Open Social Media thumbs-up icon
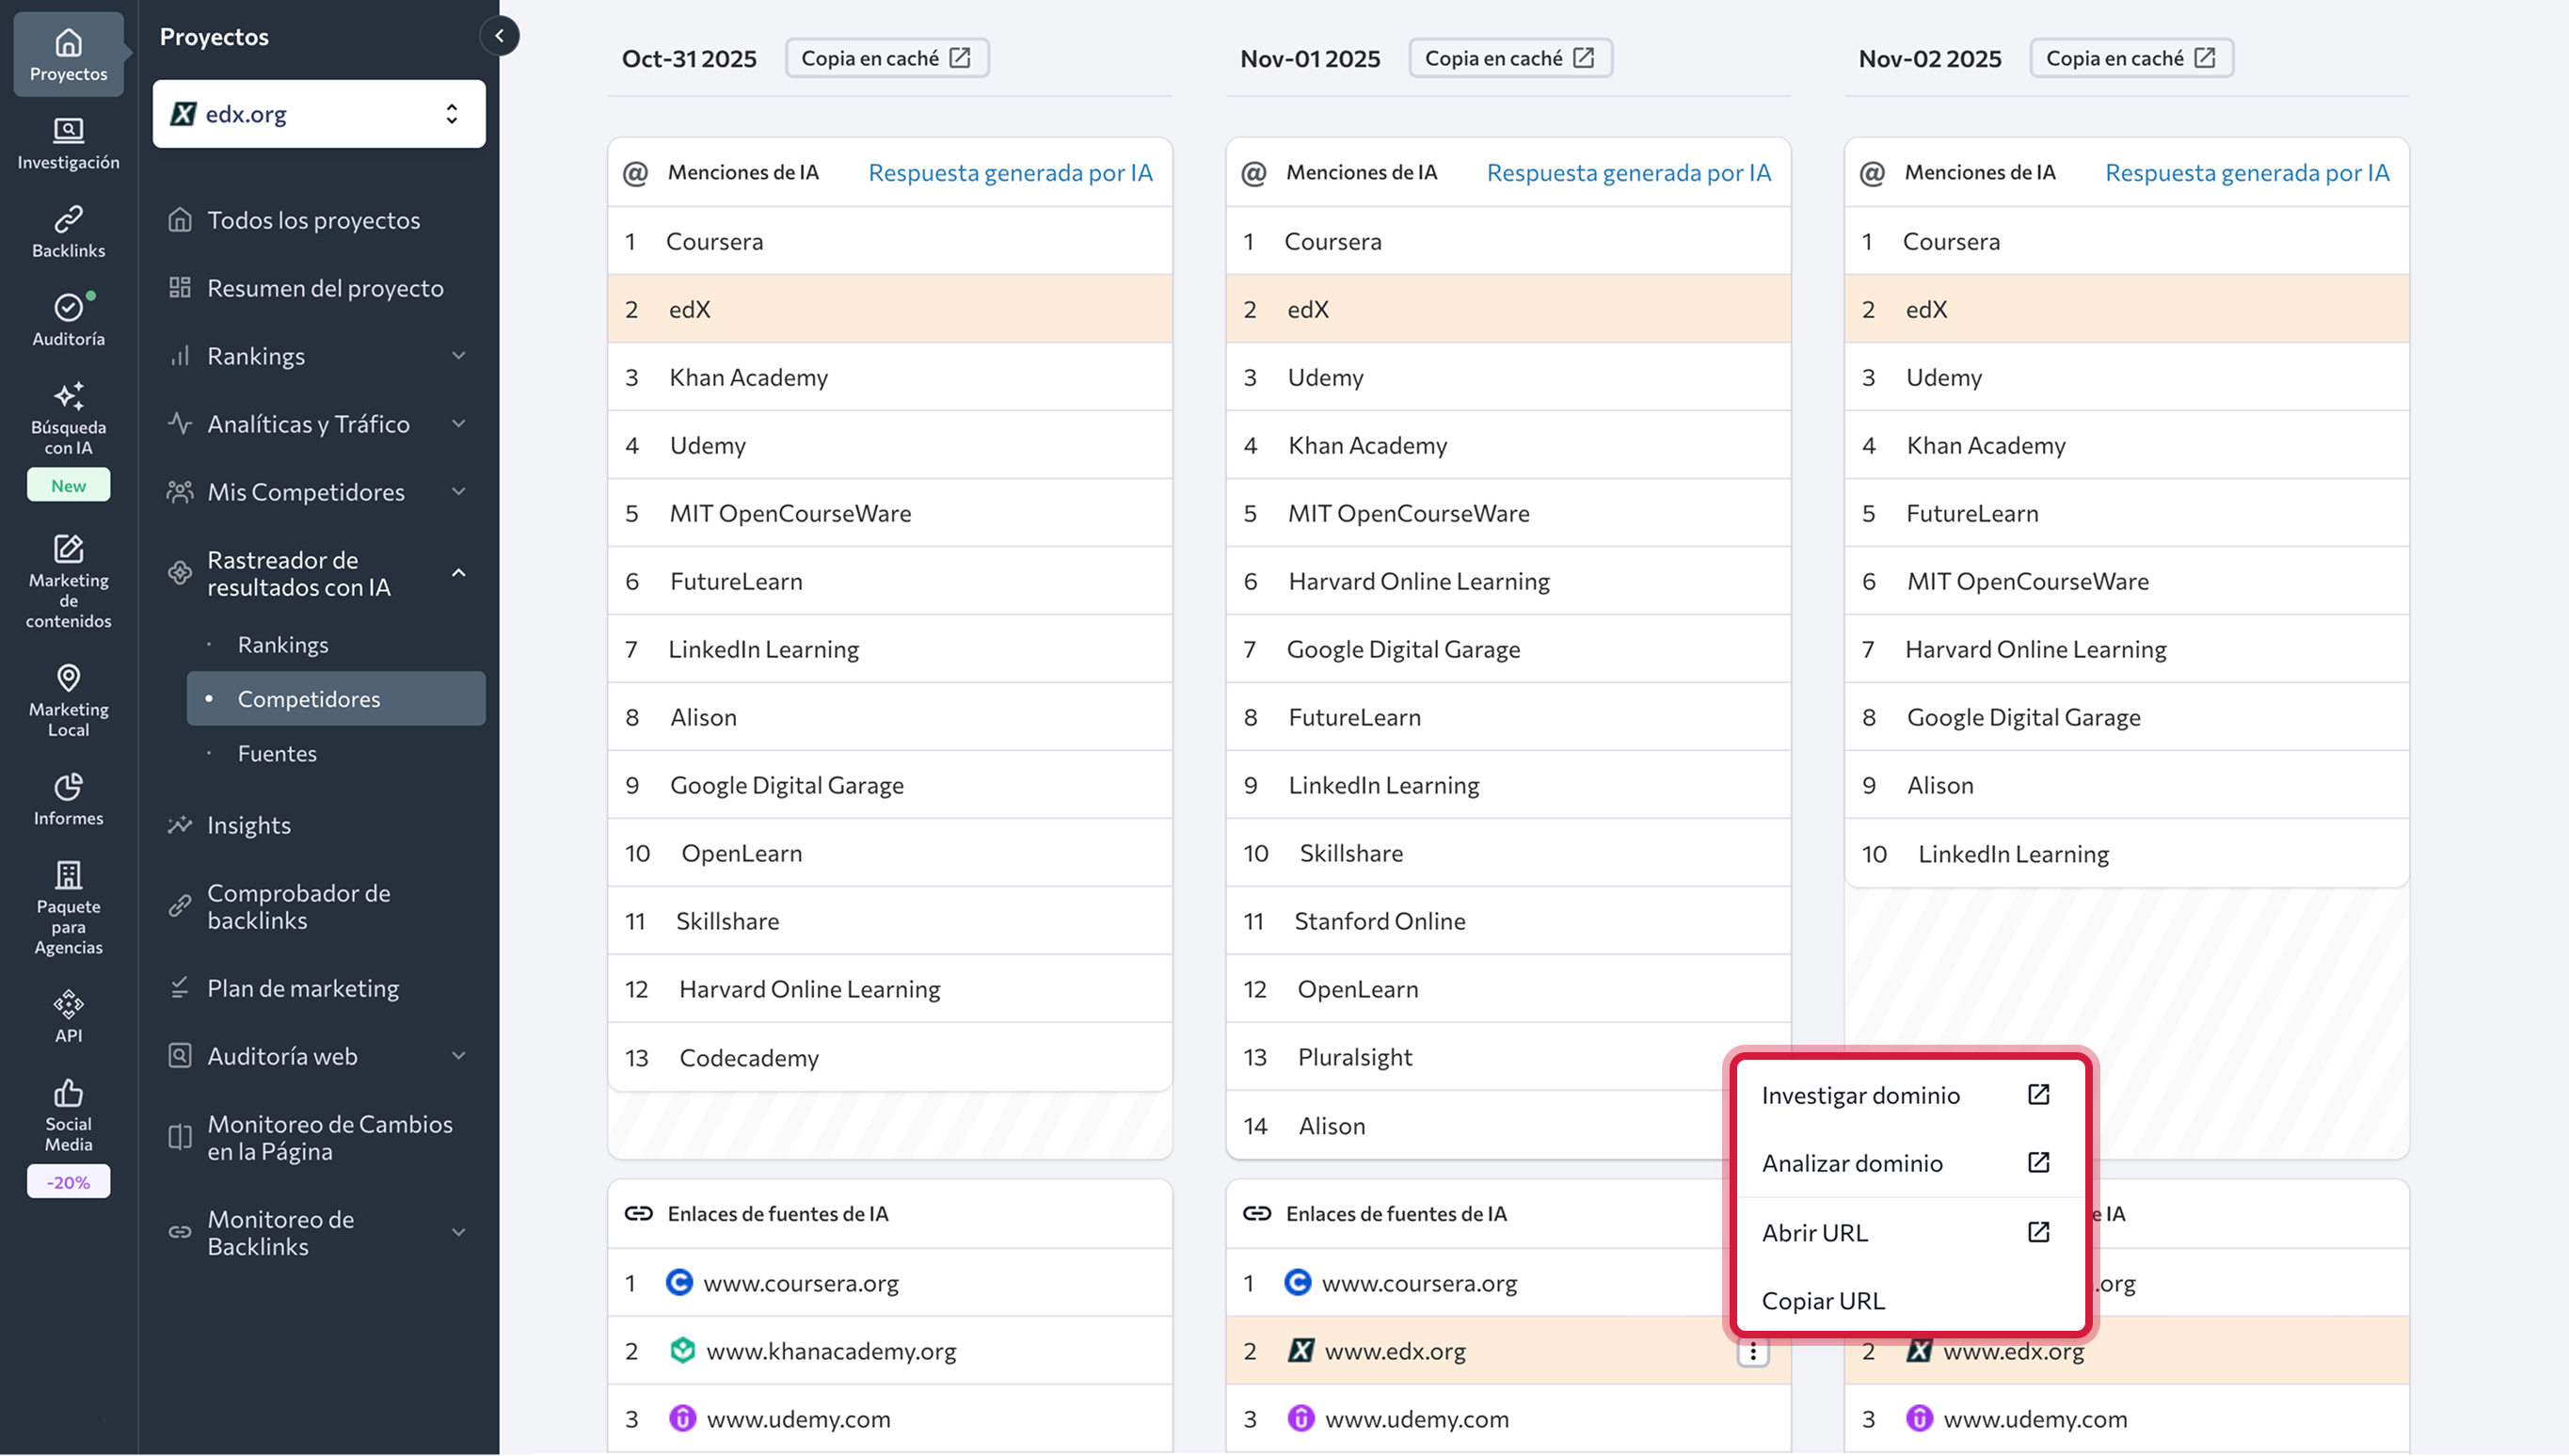 [68, 1093]
